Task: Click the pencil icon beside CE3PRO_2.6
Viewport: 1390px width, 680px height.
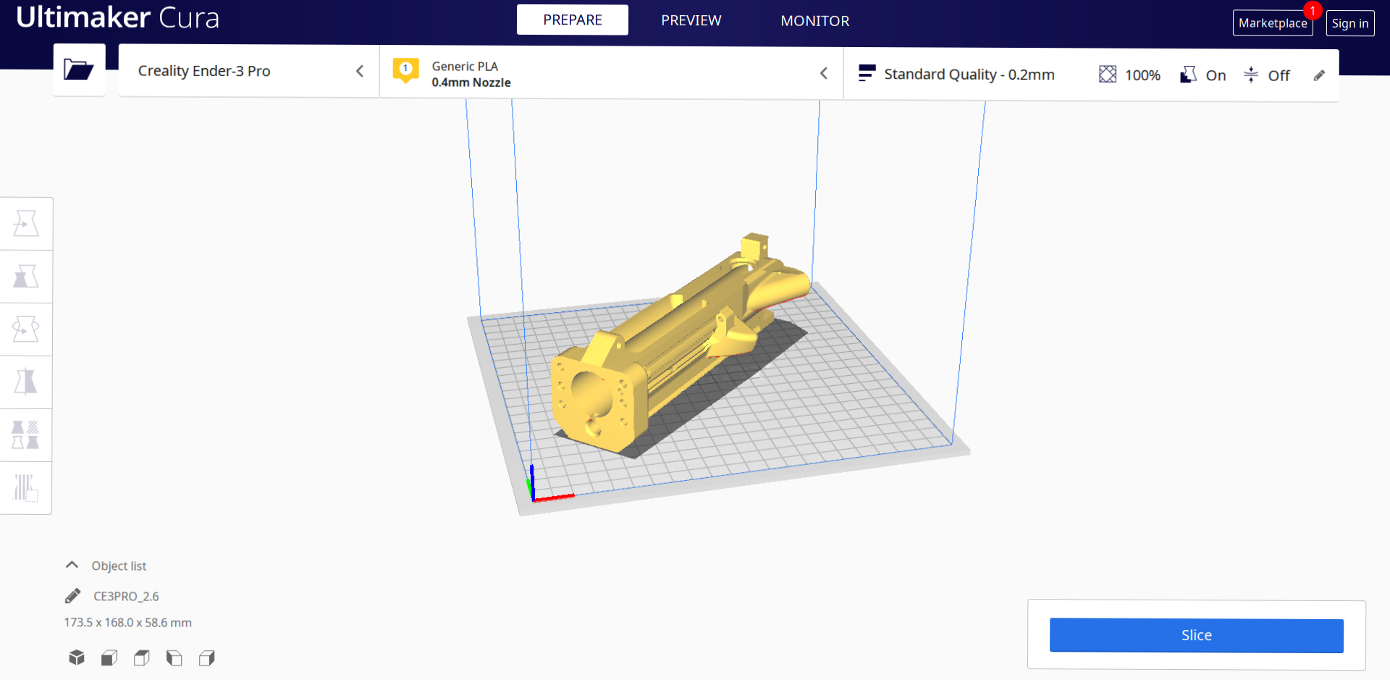Action: 72,596
